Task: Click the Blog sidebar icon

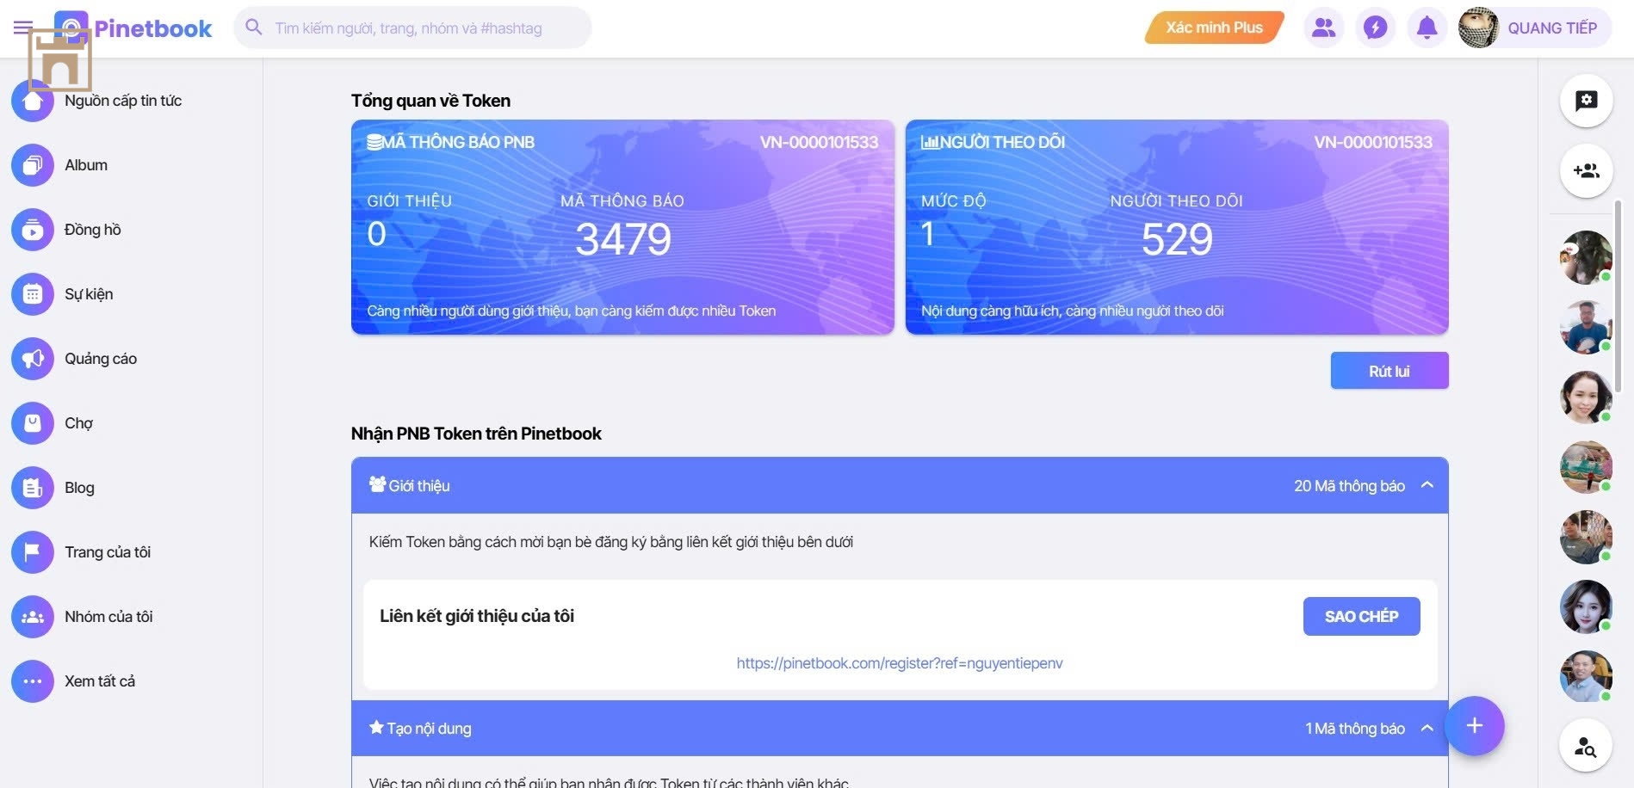Action: (33, 488)
